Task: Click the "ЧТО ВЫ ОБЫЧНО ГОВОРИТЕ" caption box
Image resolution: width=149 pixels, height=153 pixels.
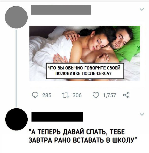Action: (x=85, y=71)
